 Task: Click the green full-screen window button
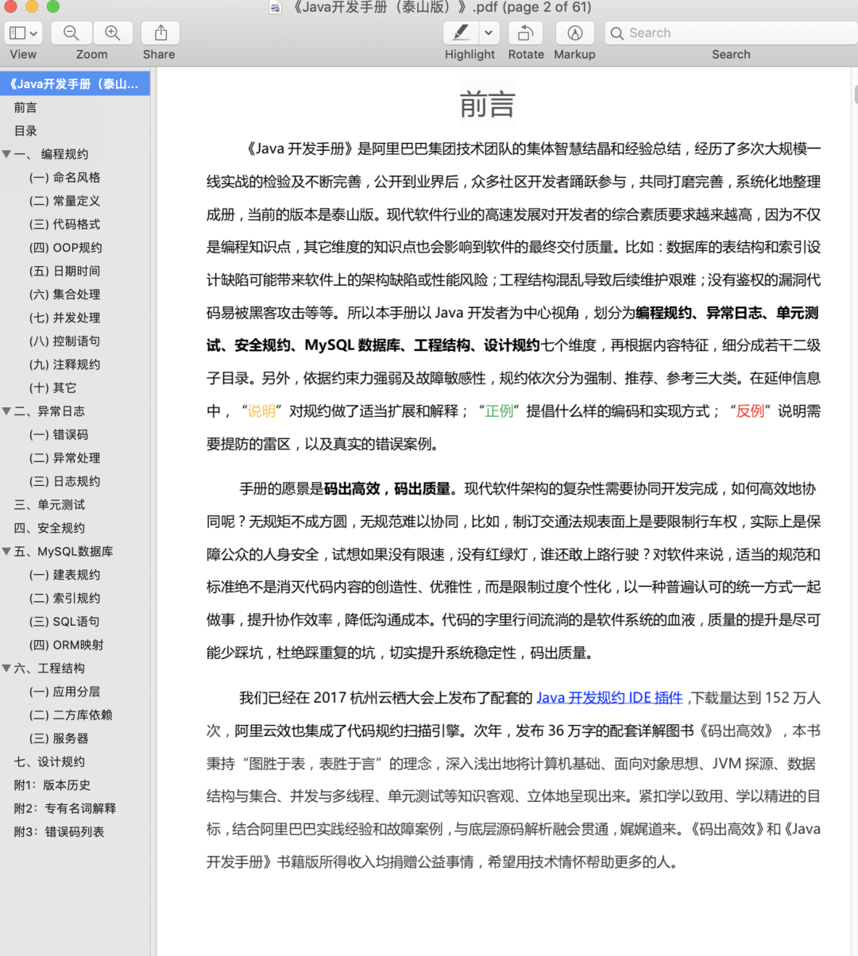pos(53,6)
